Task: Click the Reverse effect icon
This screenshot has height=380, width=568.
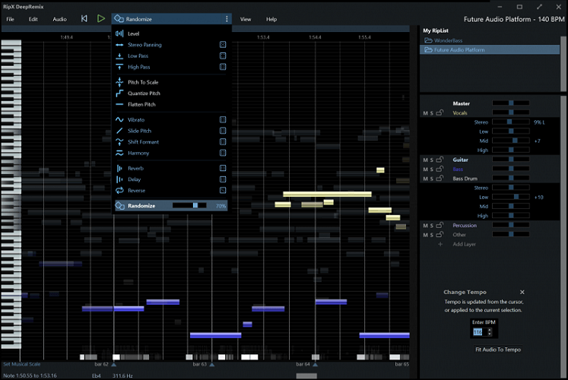Action: (x=119, y=191)
